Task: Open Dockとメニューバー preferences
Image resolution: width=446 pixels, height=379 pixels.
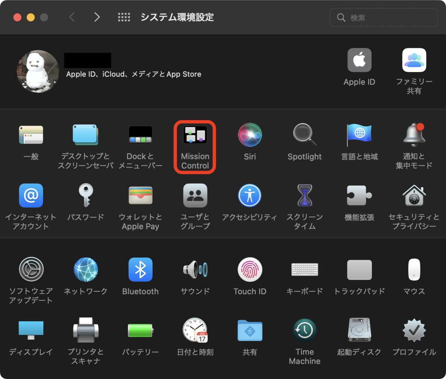Action: tap(140, 135)
